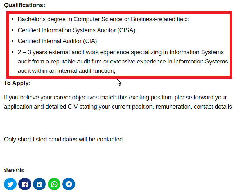The height and width of the screenshot is (193, 235).
Task: Click the Only short-listed candidates sentence
Action: 64,140
